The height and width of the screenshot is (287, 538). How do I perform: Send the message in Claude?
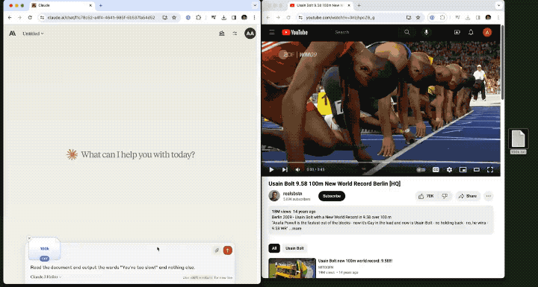(227, 250)
